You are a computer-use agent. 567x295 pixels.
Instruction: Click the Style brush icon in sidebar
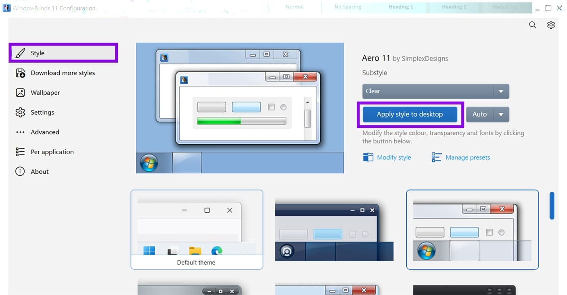(x=20, y=53)
